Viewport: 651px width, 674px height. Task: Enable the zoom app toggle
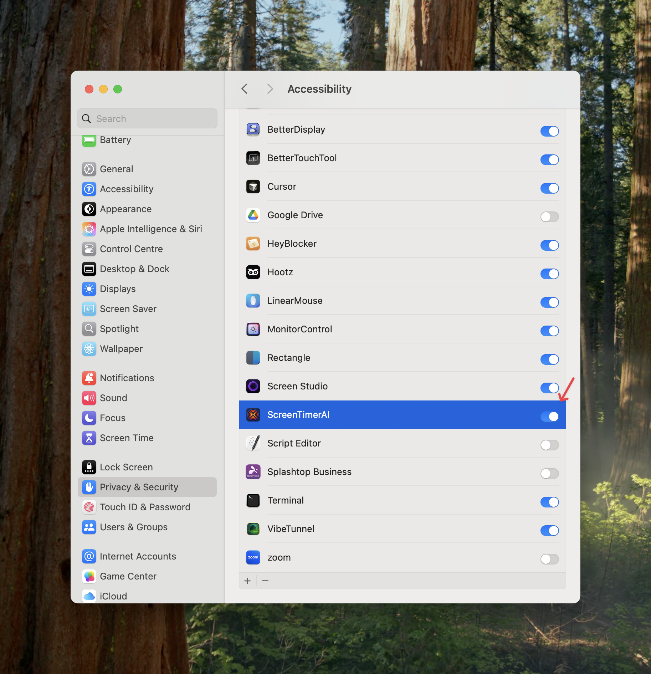(x=549, y=559)
